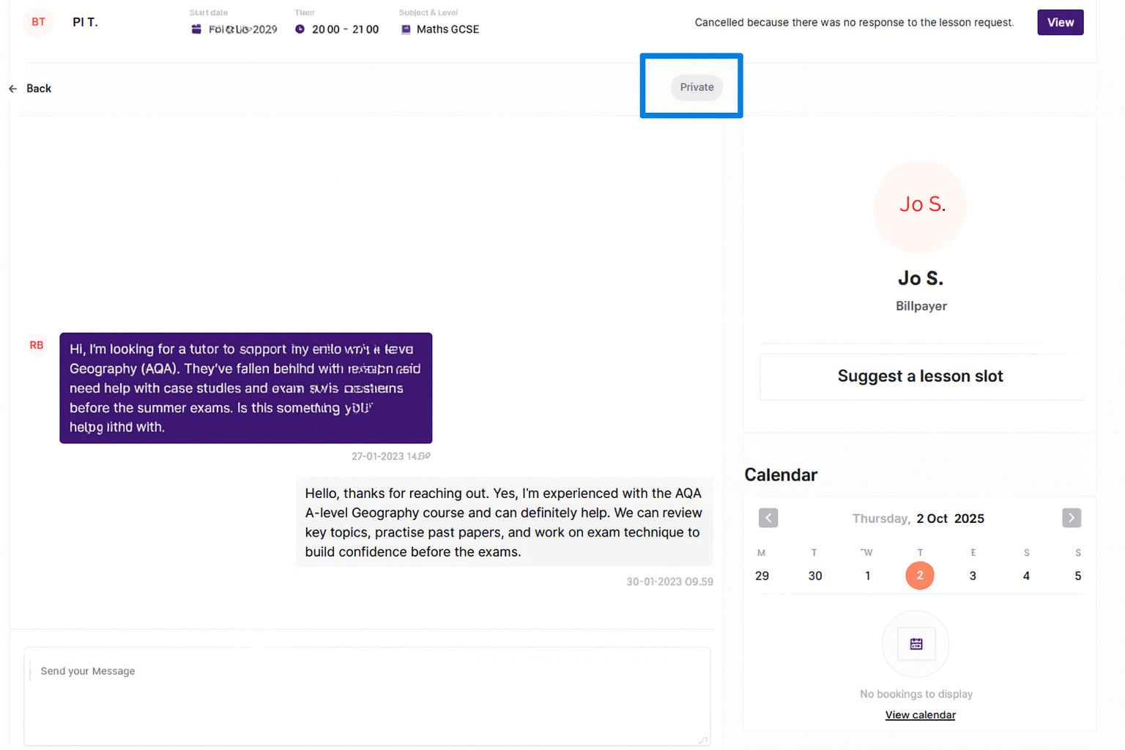The height and width of the screenshot is (750, 1125).
Task: Toggle the Private chat label
Action: (697, 87)
